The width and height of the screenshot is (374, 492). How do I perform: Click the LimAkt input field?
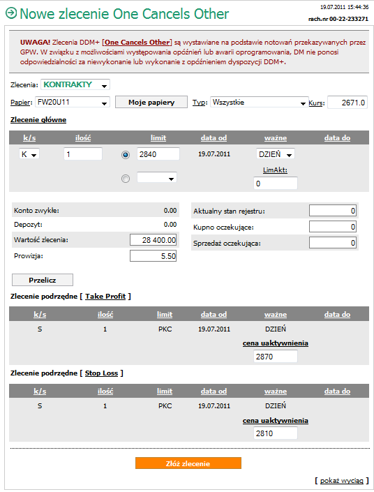(276, 184)
